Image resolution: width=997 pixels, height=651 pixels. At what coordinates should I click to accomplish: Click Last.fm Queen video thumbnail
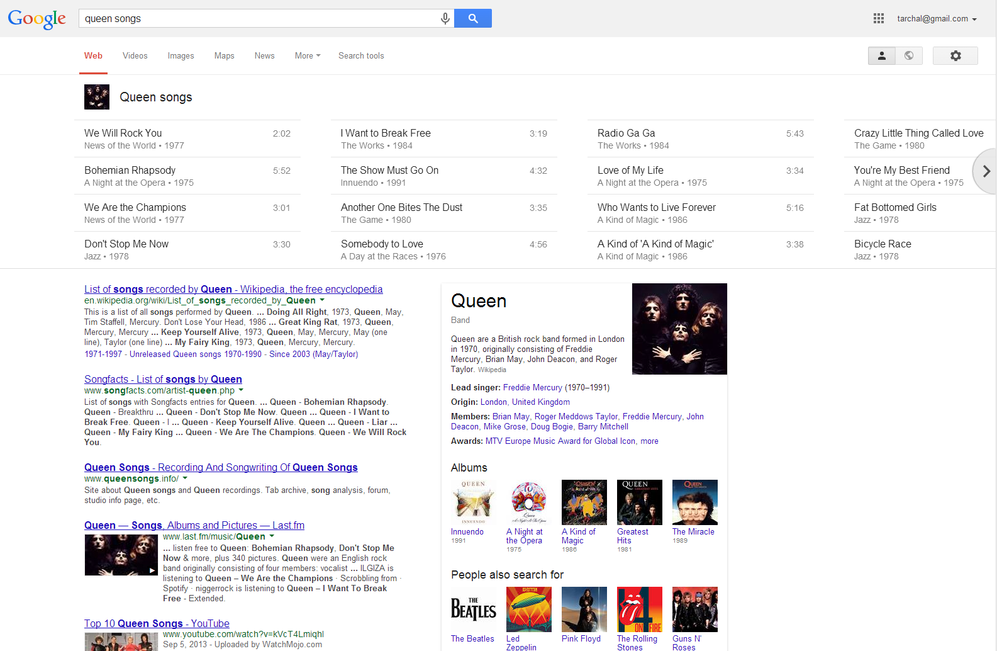[x=121, y=555]
